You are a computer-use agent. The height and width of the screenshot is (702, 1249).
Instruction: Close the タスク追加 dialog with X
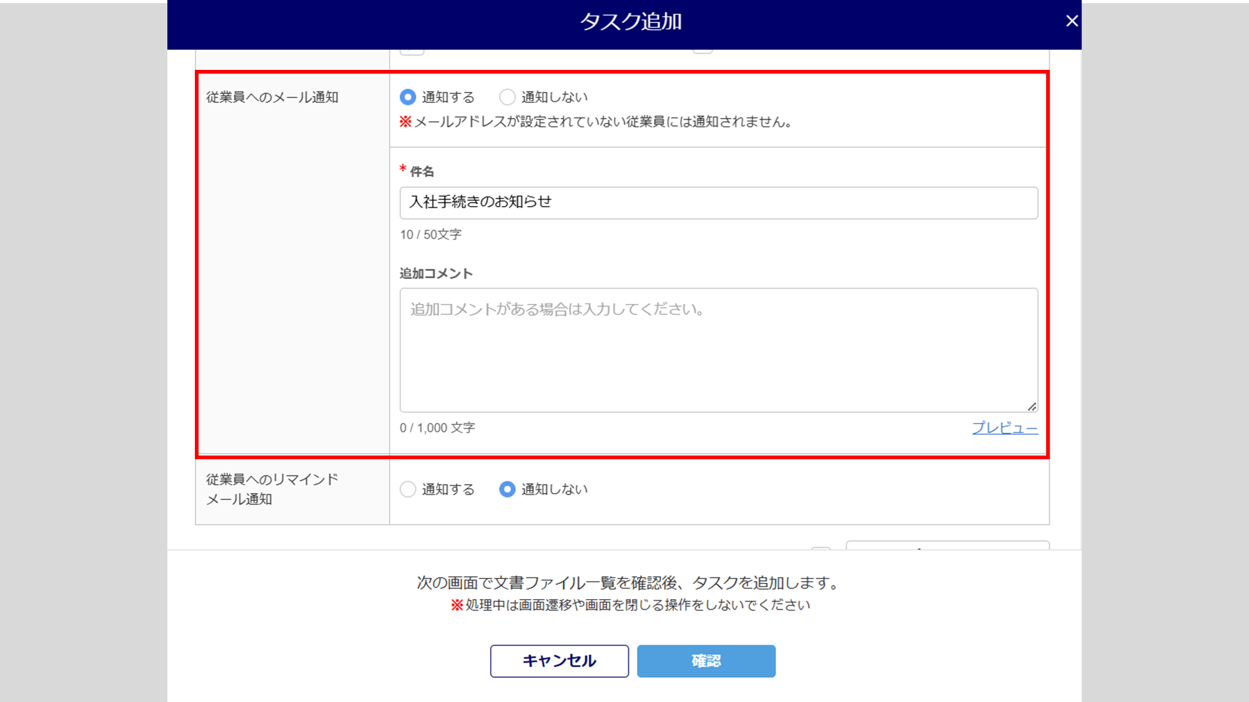(x=1072, y=21)
